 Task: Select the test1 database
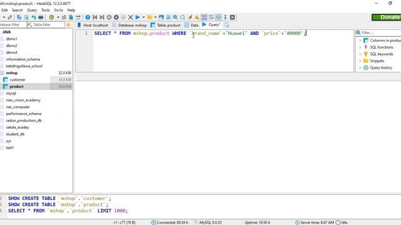coord(10,147)
